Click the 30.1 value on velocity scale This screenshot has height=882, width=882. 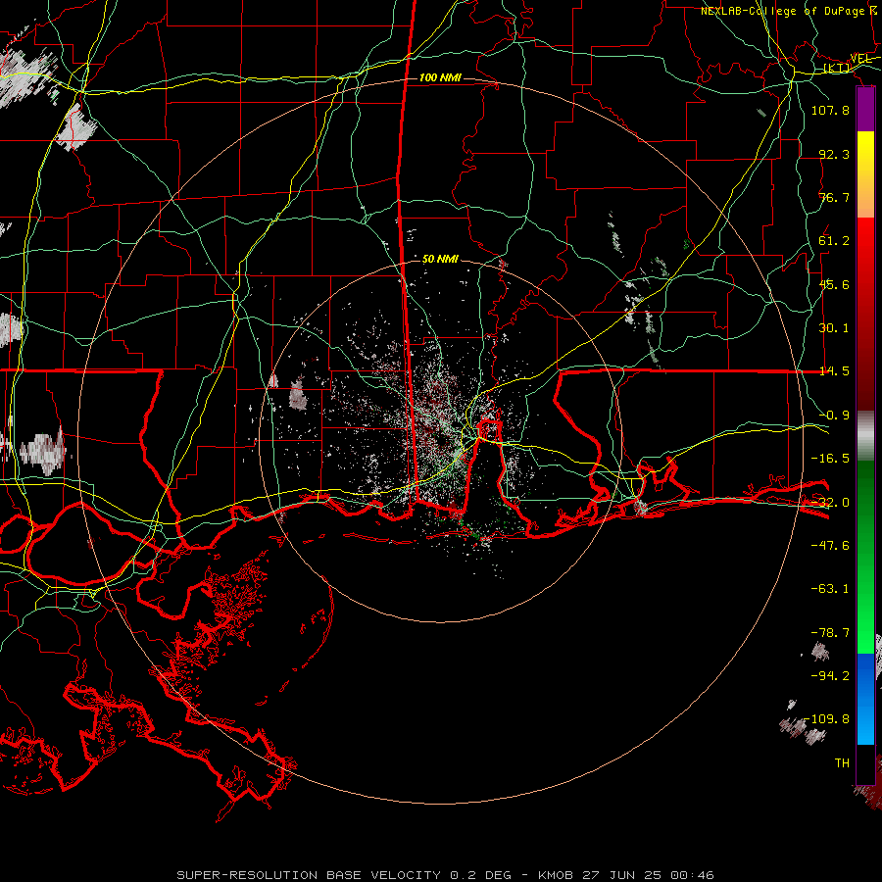tap(834, 328)
